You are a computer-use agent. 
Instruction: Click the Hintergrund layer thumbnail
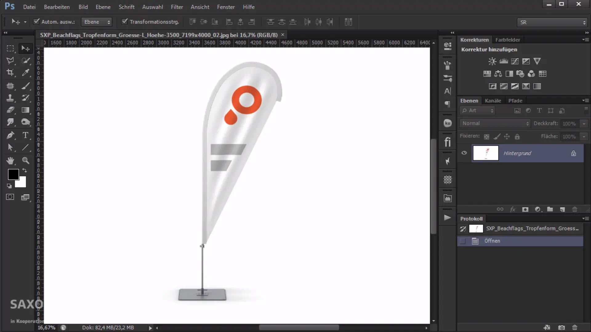pyautogui.click(x=485, y=153)
